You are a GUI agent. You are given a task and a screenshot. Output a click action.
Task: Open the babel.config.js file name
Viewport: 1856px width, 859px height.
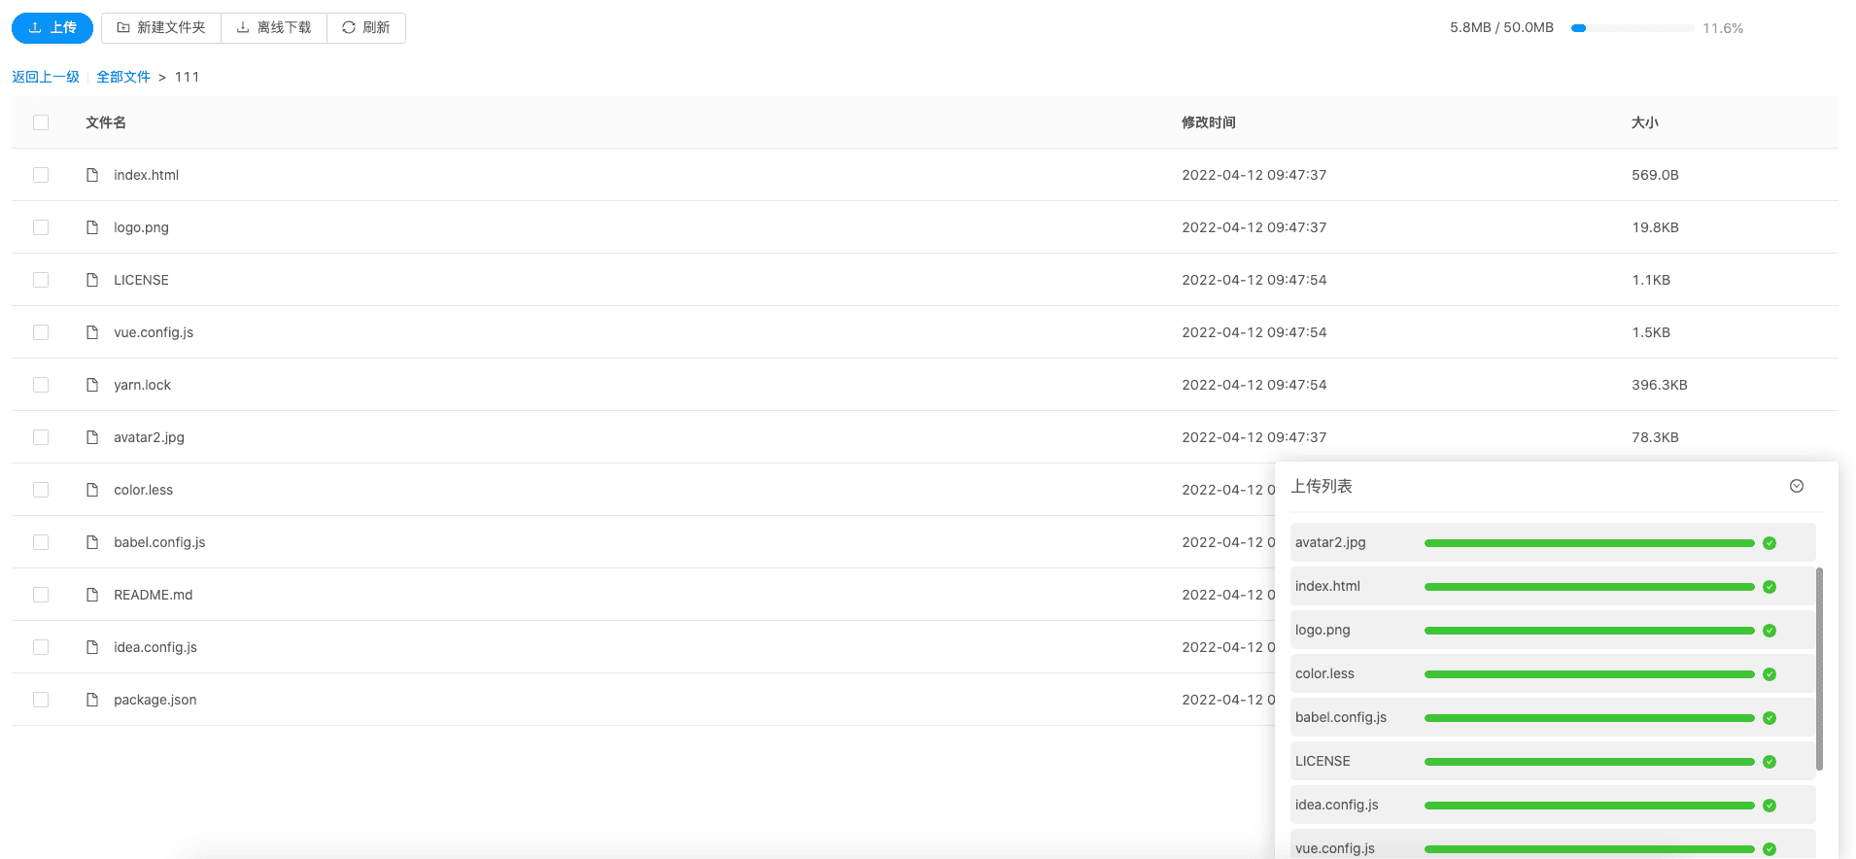(x=159, y=542)
